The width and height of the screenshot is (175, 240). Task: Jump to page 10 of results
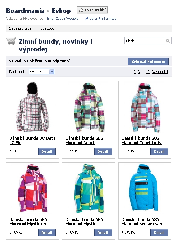point(148,72)
